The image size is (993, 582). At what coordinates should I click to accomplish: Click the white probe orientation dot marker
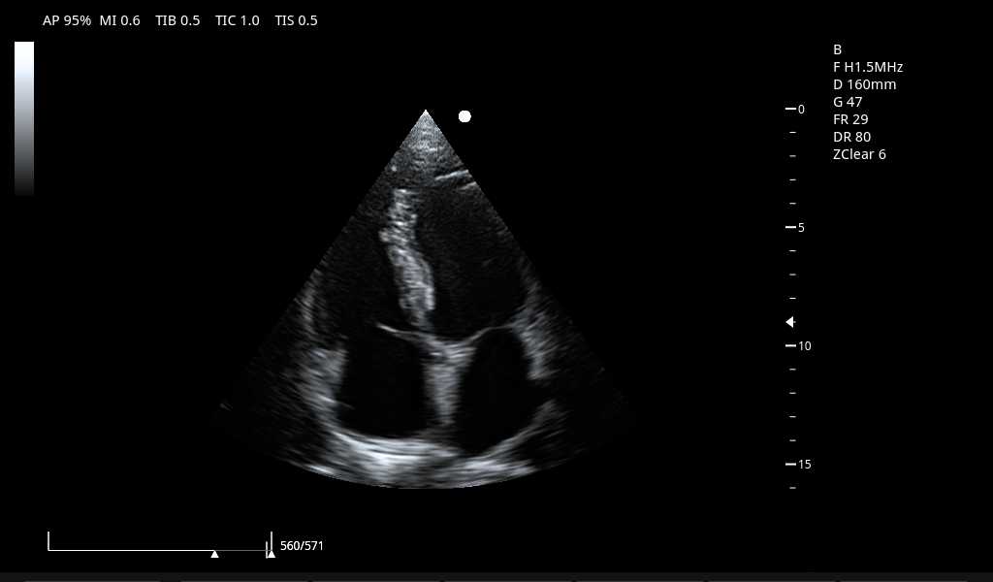pos(464,116)
